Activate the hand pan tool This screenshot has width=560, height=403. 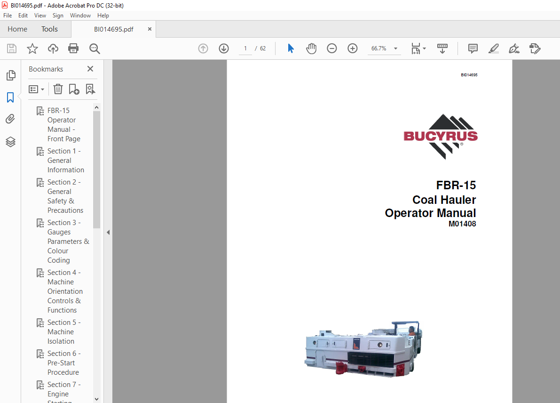coord(311,48)
